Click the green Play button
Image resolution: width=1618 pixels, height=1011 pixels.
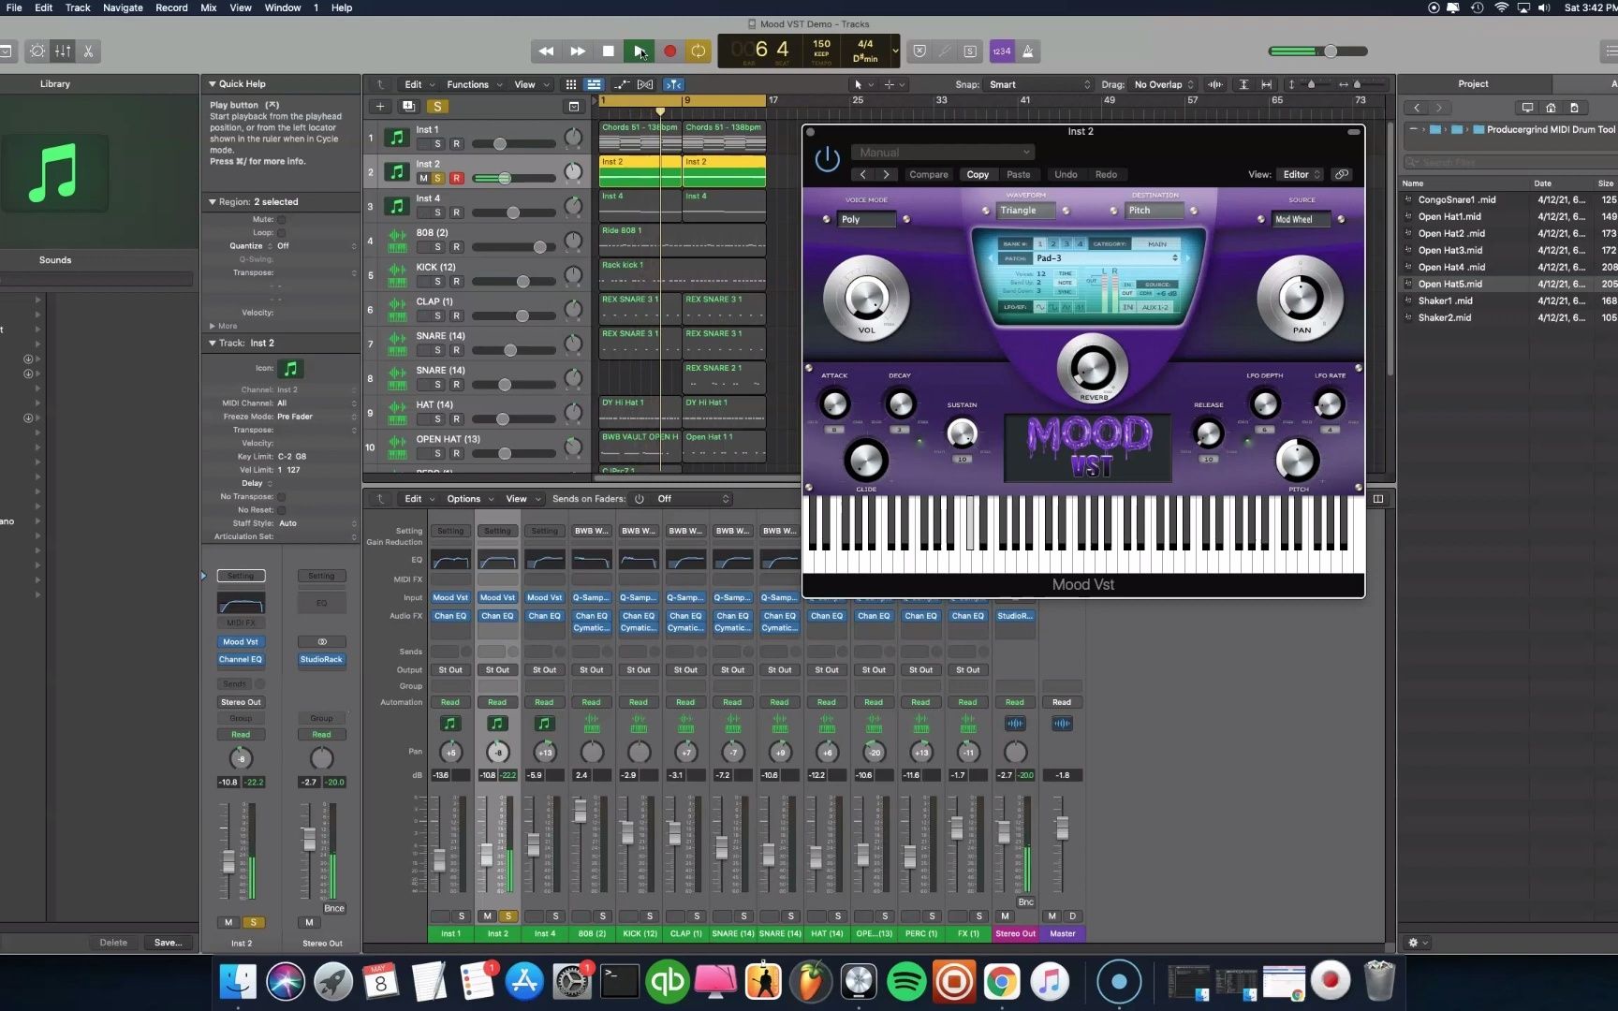tap(640, 51)
